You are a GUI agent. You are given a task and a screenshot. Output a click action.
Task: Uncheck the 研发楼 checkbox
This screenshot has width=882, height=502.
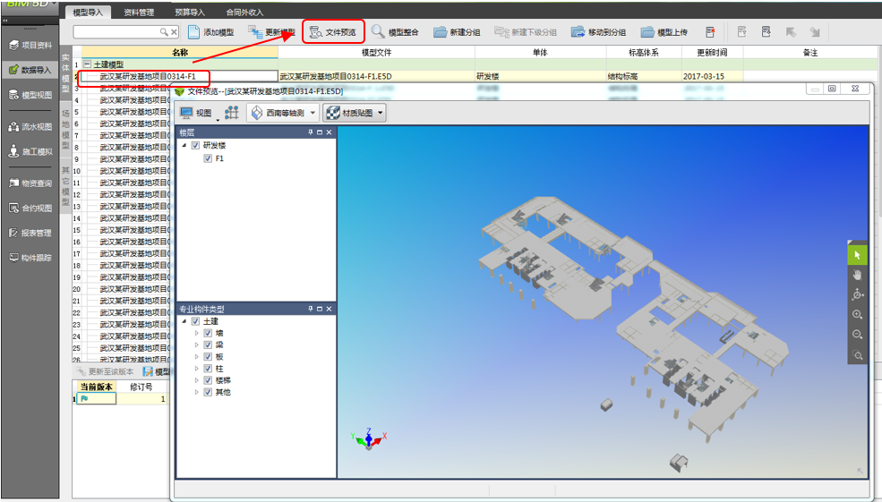195,146
